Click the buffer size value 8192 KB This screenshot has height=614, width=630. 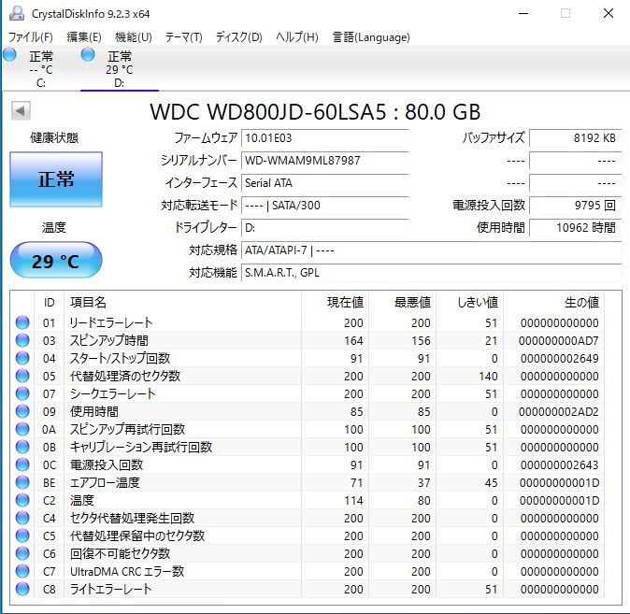pos(576,138)
